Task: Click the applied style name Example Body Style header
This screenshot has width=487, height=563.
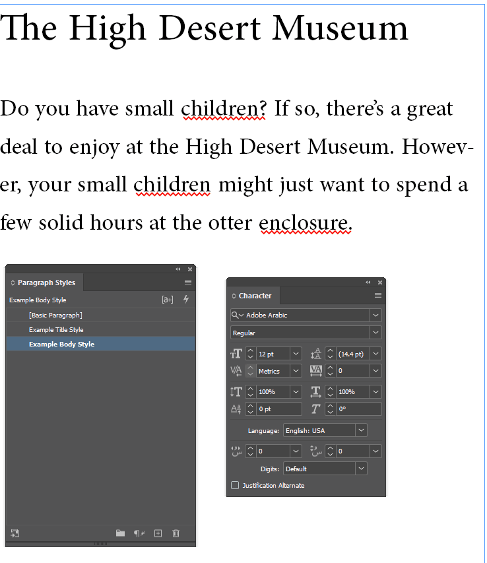Action: click(x=38, y=300)
